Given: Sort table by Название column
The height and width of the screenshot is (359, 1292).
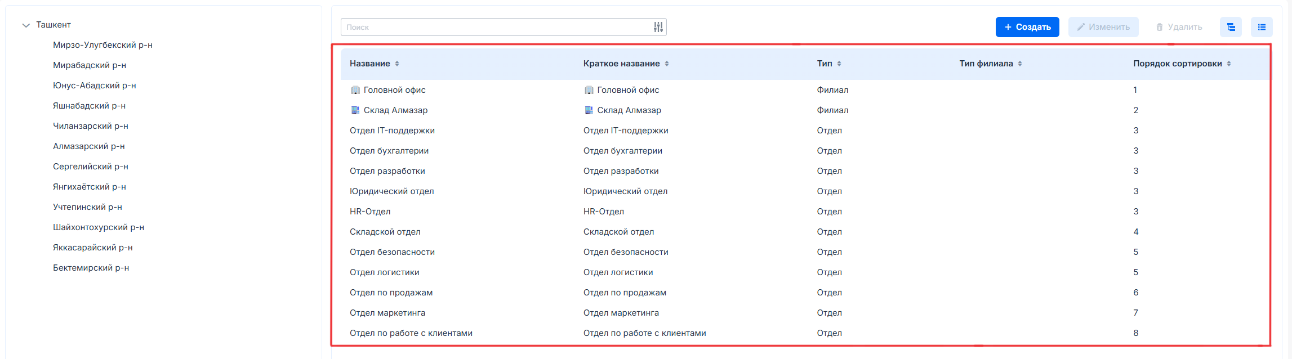Looking at the screenshot, I should click(x=397, y=64).
